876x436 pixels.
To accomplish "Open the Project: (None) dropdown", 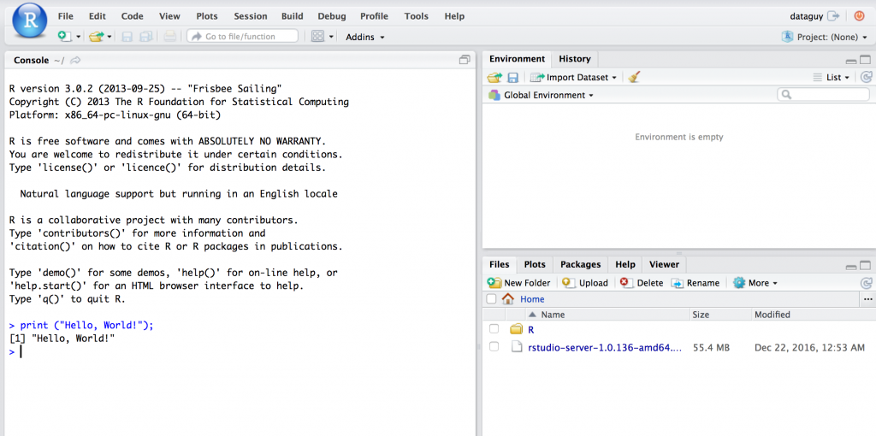I will tap(825, 37).
